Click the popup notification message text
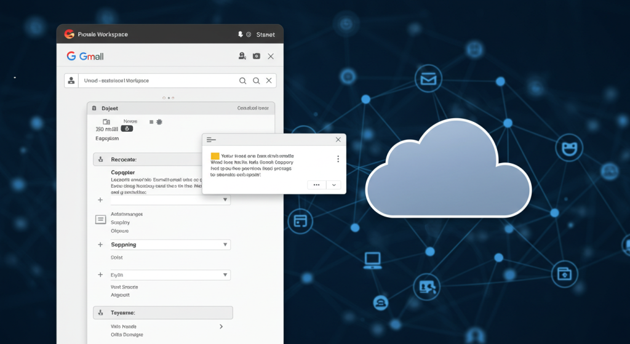 [x=252, y=165]
